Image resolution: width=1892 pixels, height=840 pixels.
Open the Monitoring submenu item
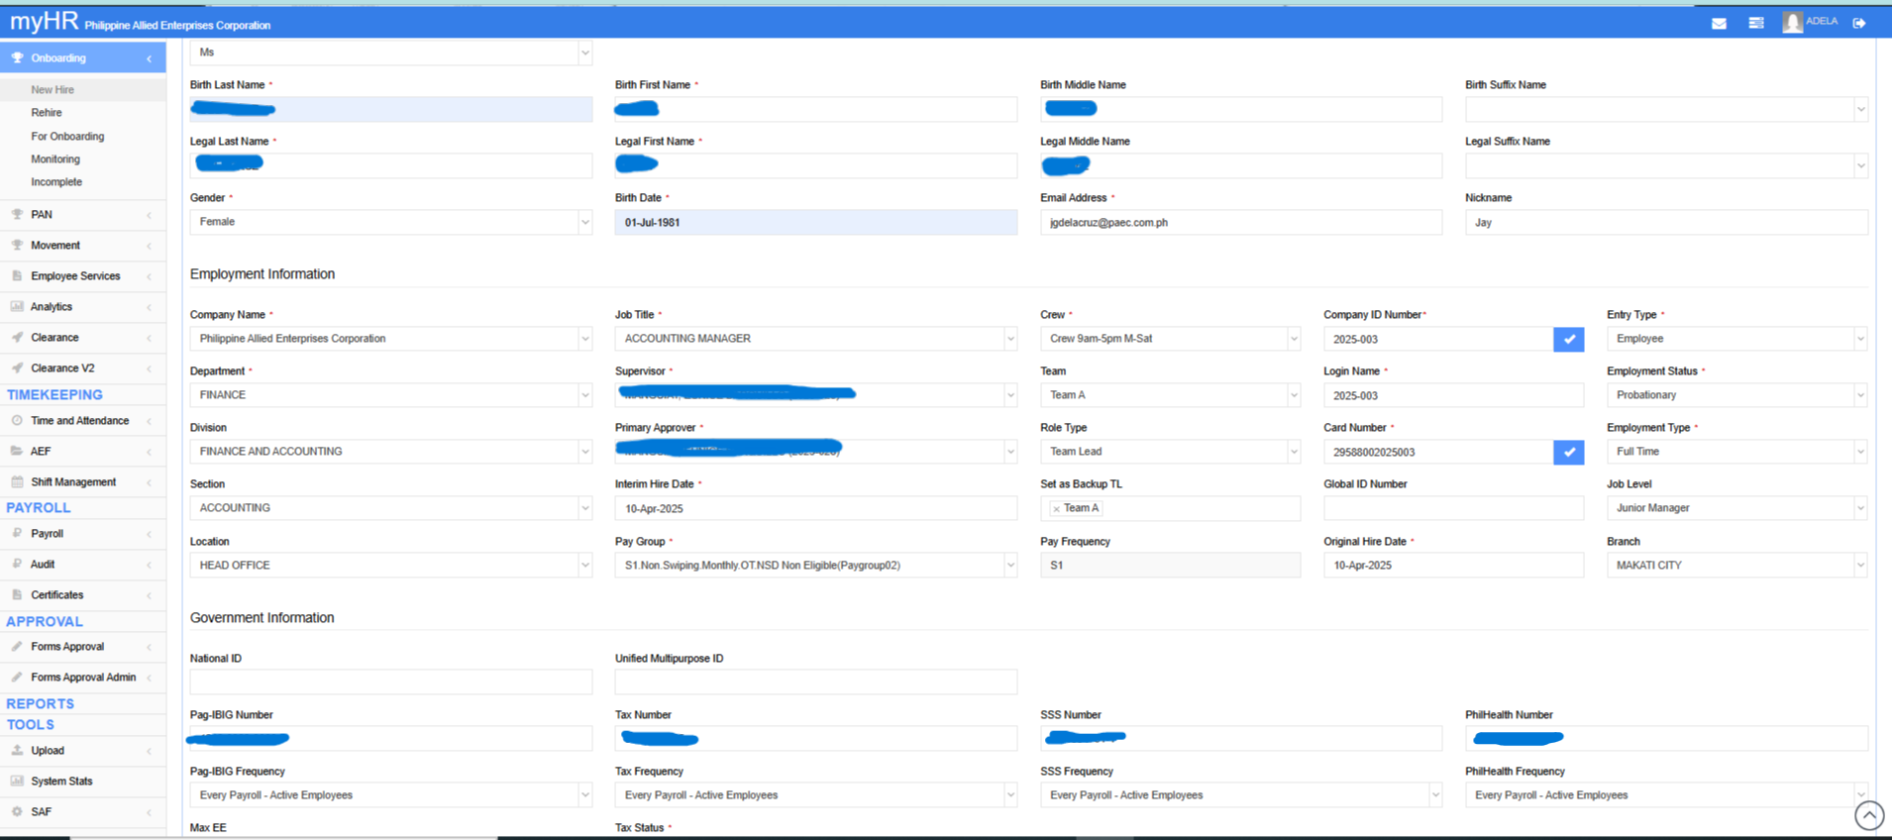[x=55, y=159]
